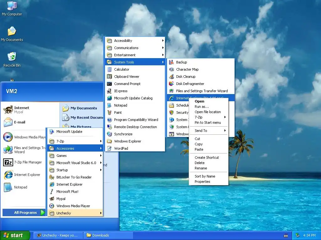Select the My Documents desktop icon
Viewport: 321px width, 240px height.
(x=12, y=34)
